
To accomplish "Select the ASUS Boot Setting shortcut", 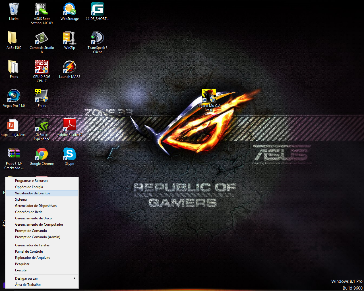I will tap(42, 9).
